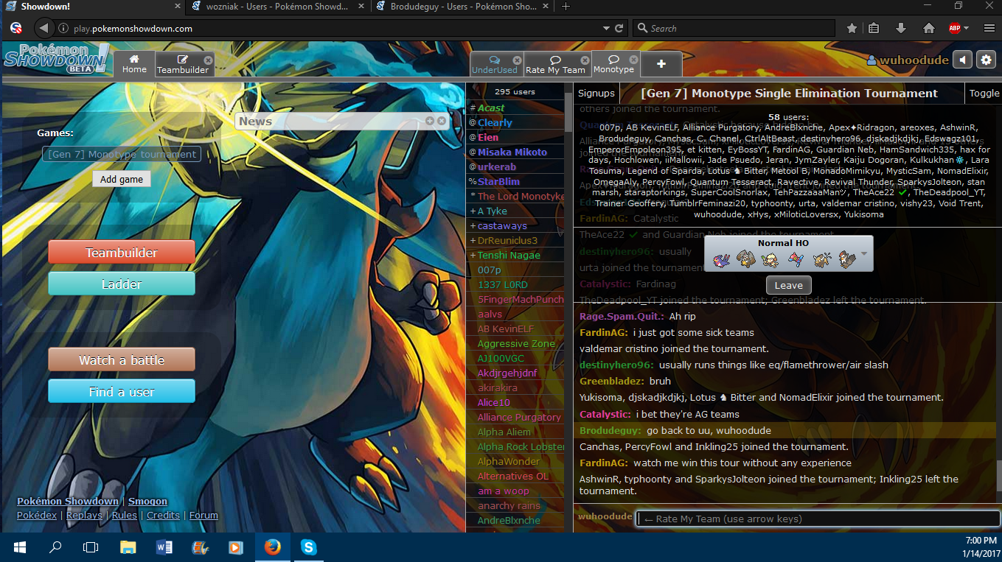The width and height of the screenshot is (1002, 562).
Task: Select user StarBlim in user list
Action: point(498,181)
